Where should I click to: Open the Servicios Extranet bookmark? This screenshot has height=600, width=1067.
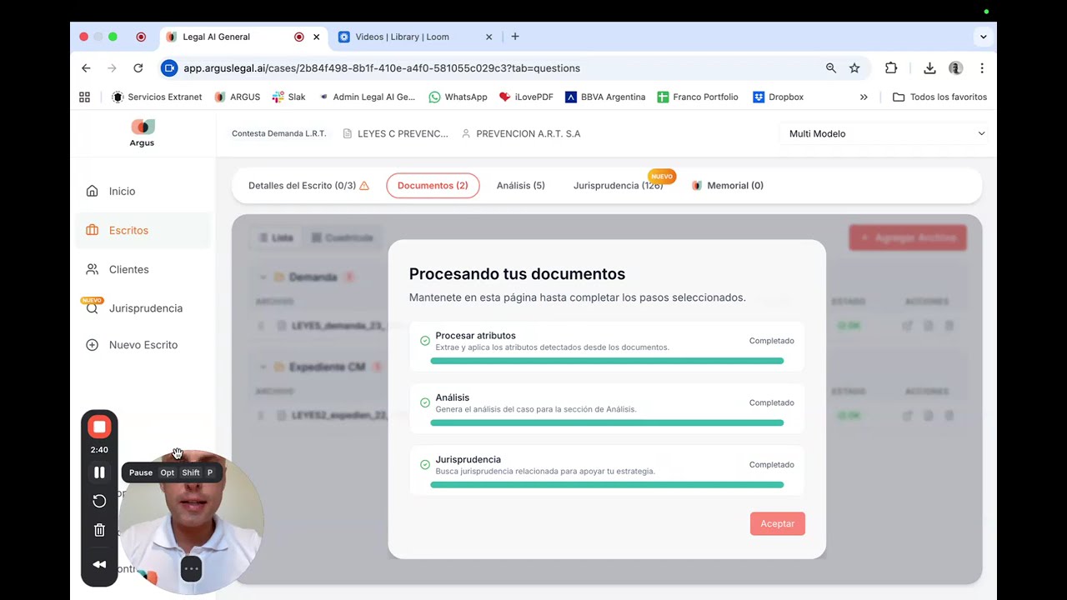[x=157, y=97]
